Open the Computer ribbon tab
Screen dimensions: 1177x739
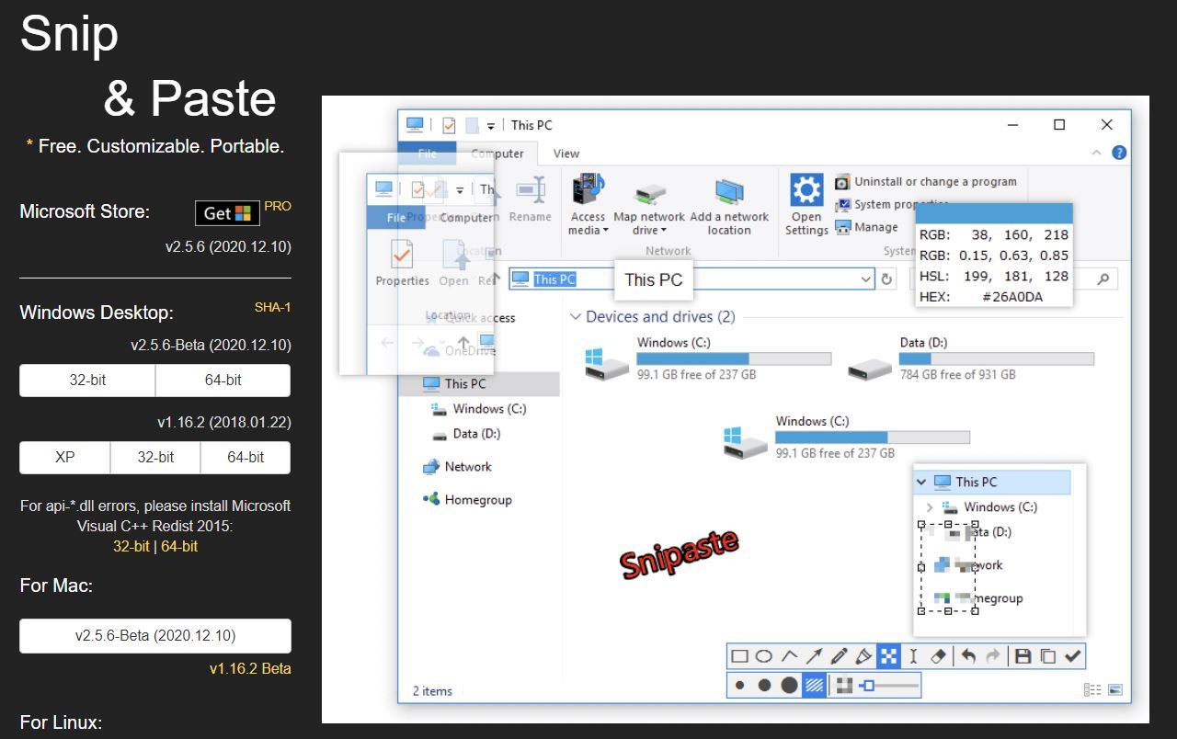coord(497,153)
